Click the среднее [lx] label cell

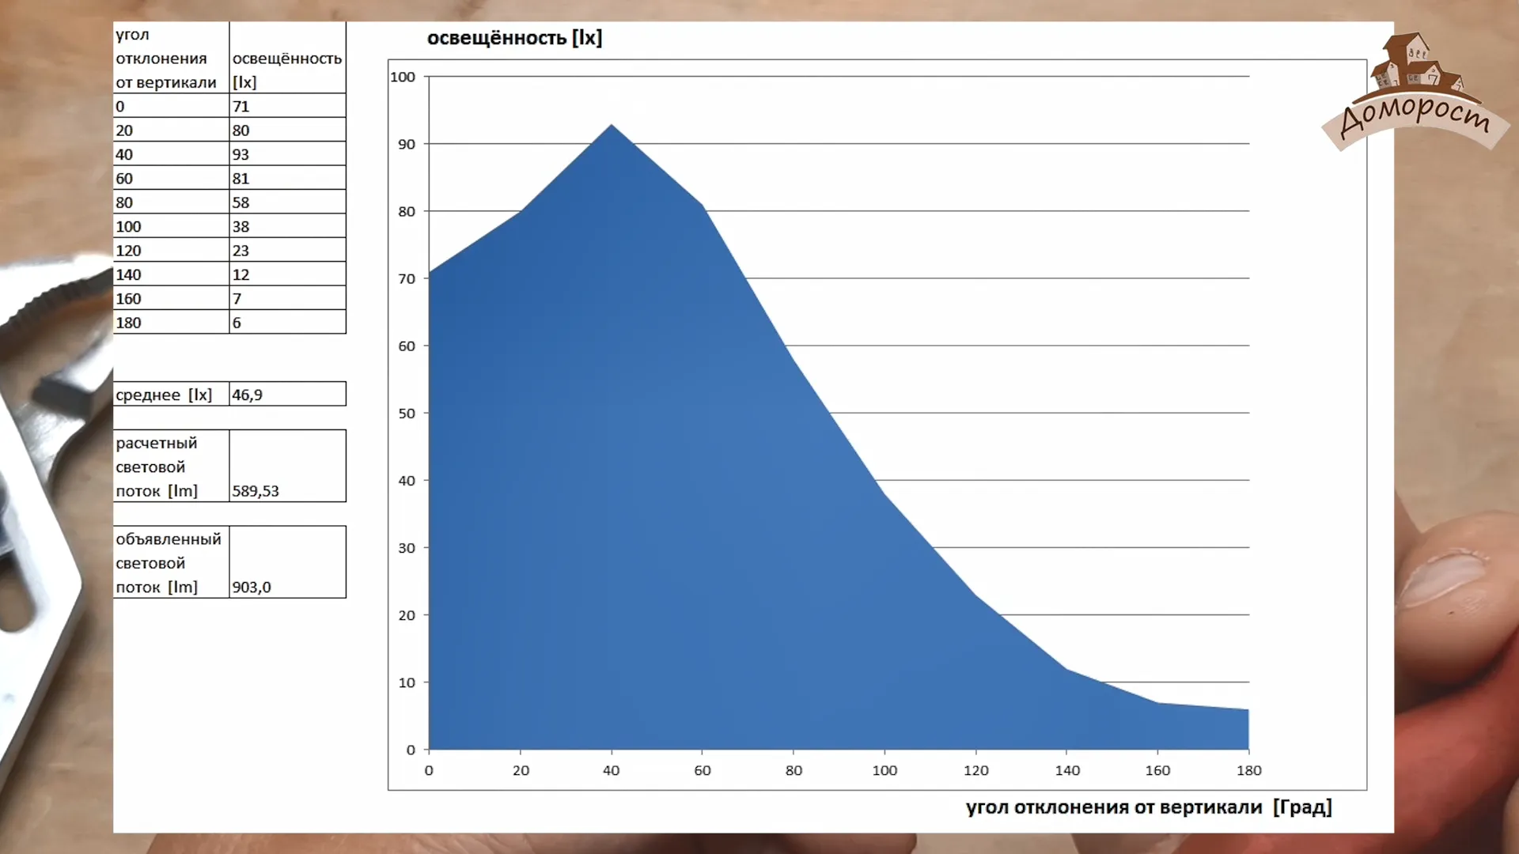[x=171, y=395]
